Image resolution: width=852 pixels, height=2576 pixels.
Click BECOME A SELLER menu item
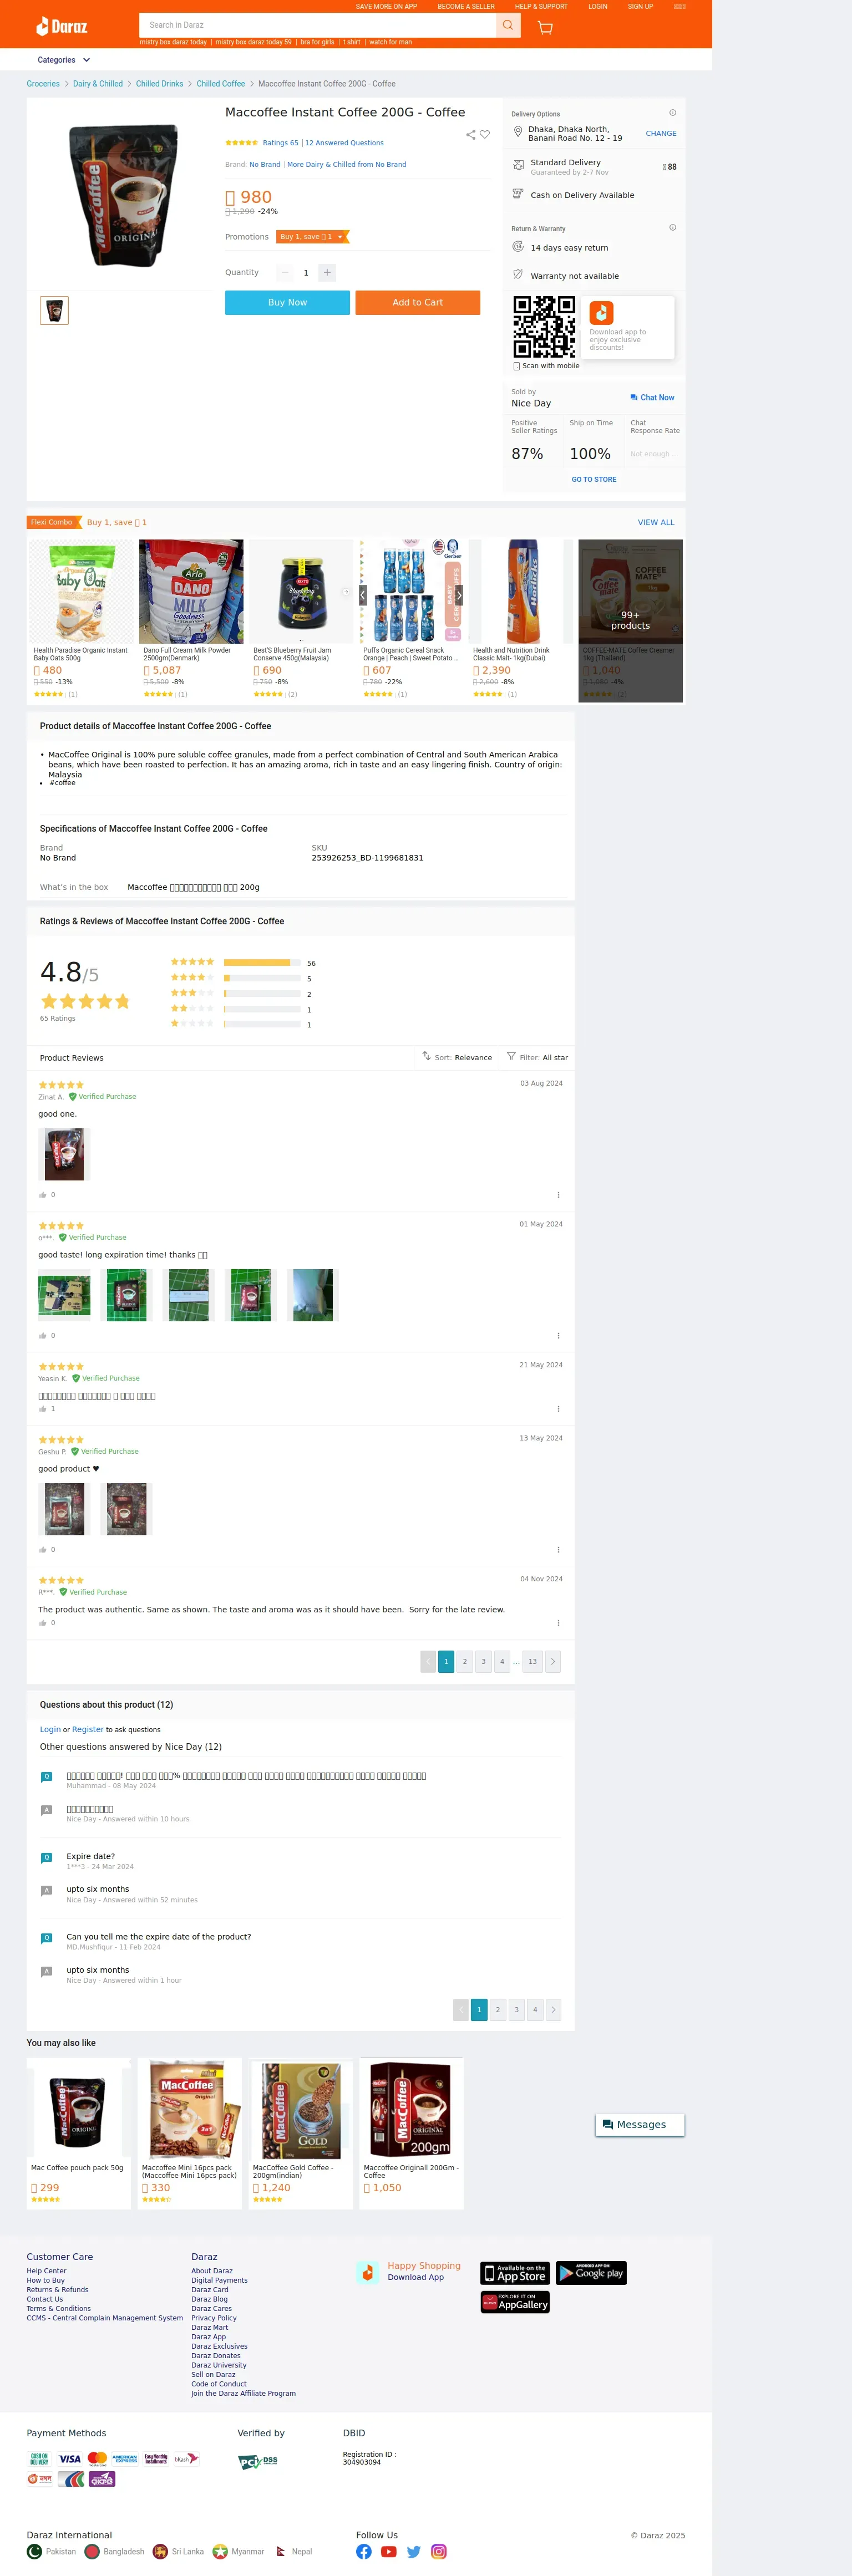466,6
